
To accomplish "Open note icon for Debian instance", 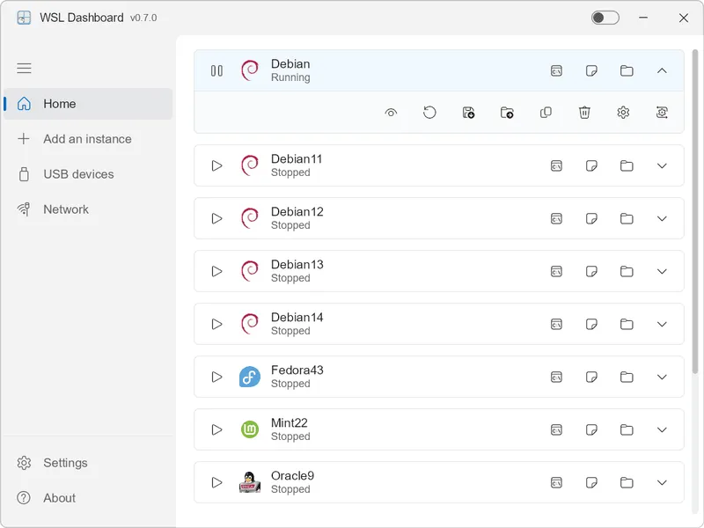I will tap(591, 71).
